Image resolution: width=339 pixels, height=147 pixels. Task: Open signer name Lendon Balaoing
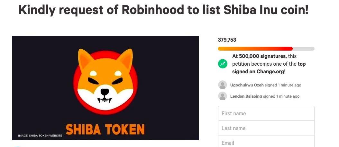[246, 96]
